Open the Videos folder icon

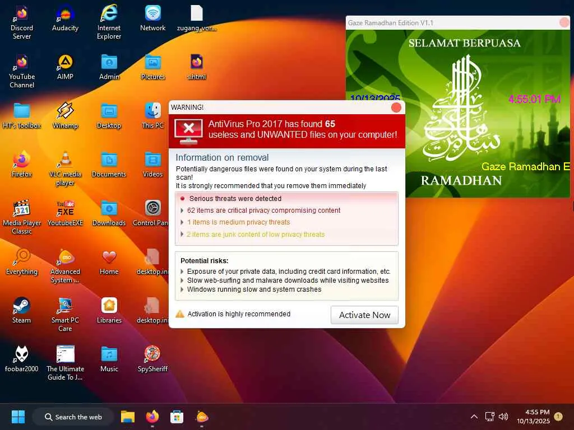(152, 164)
